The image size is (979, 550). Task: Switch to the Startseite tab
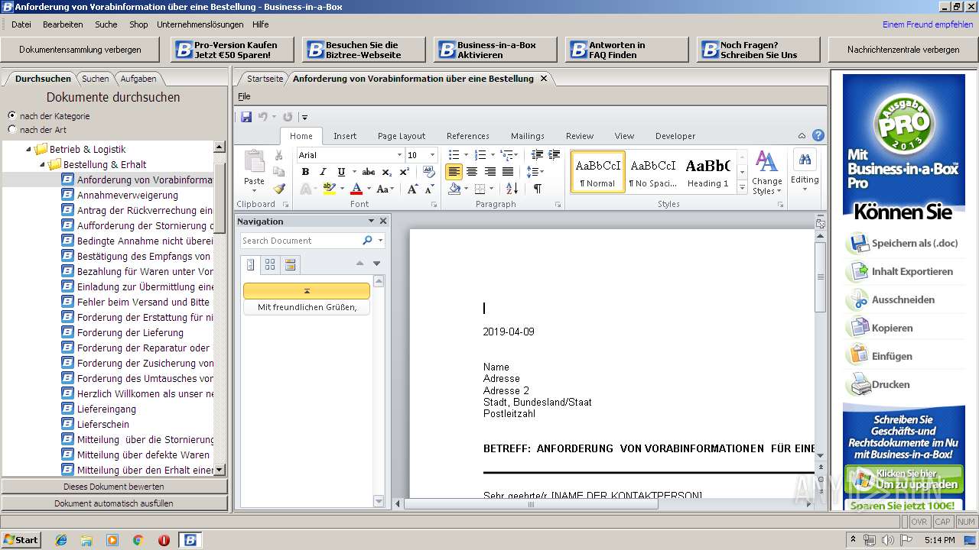265,79
